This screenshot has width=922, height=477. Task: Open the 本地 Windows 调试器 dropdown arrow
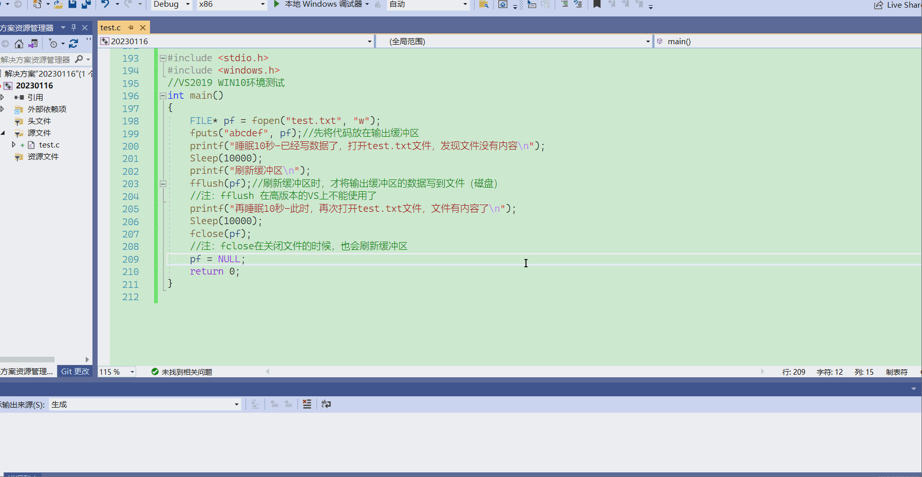point(367,4)
